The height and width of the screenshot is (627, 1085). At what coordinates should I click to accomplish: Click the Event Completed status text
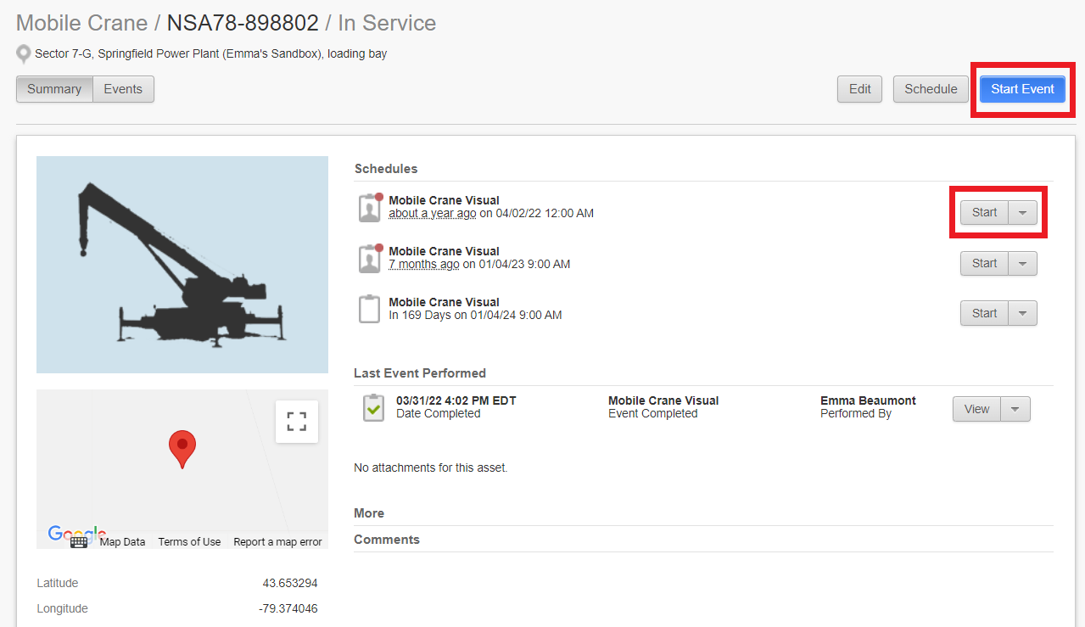coord(653,414)
